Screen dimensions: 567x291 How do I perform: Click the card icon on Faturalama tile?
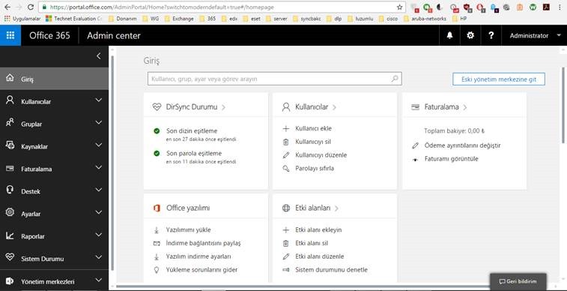tap(416, 107)
